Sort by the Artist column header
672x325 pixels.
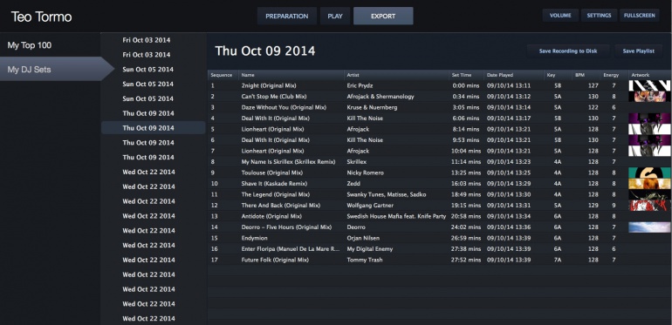click(396, 75)
